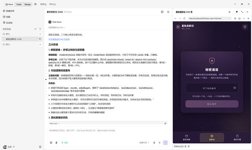Open the 帮助(H) menu
Viewport: 252px width, 150px height.
click(x=53, y=4)
